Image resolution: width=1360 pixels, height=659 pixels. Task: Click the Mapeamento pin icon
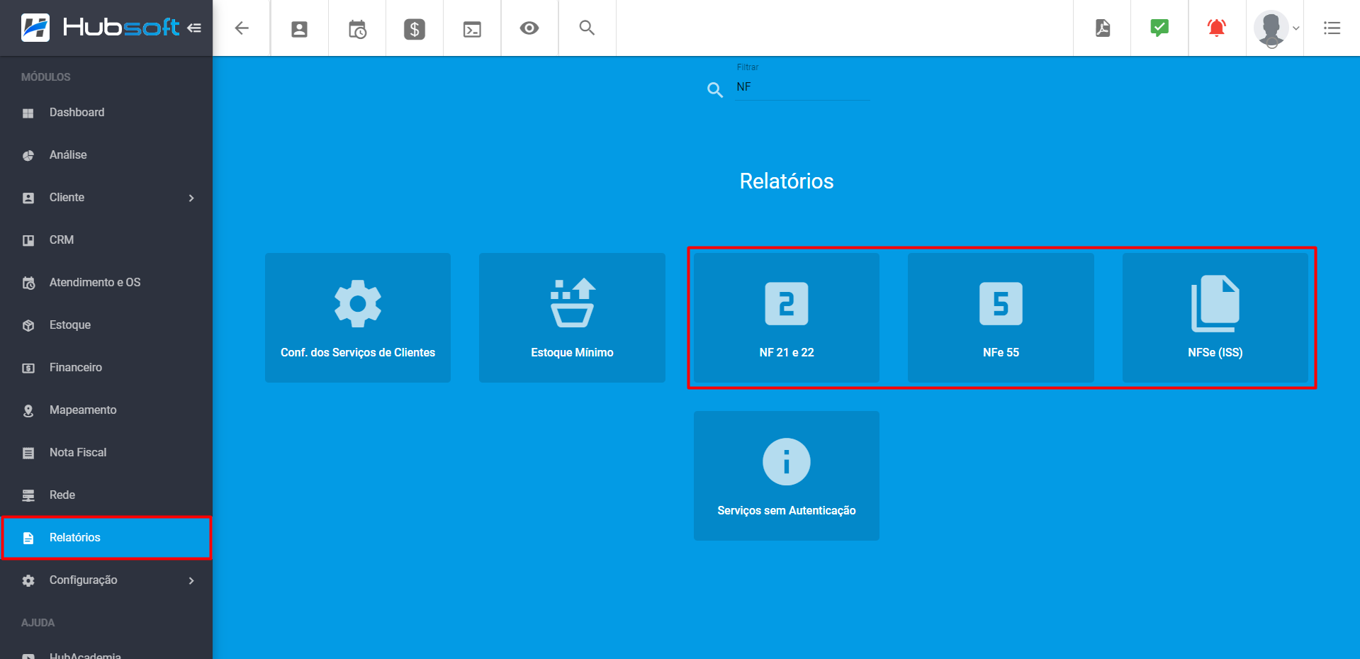click(28, 411)
